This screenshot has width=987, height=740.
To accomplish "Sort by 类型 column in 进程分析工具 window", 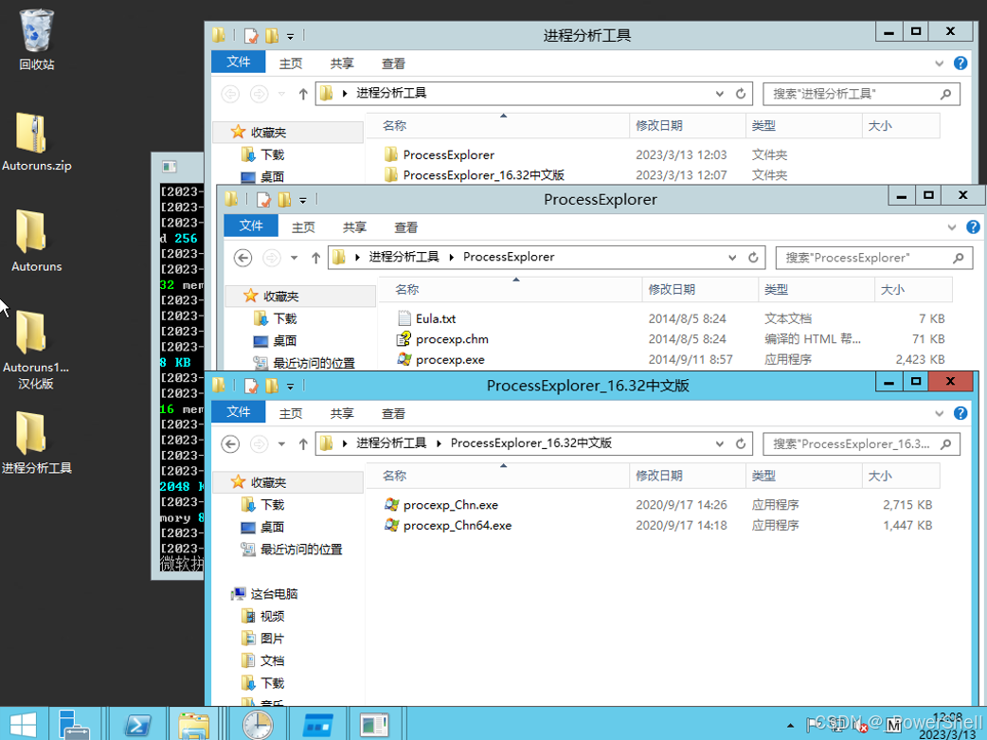I will click(x=804, y=125).
